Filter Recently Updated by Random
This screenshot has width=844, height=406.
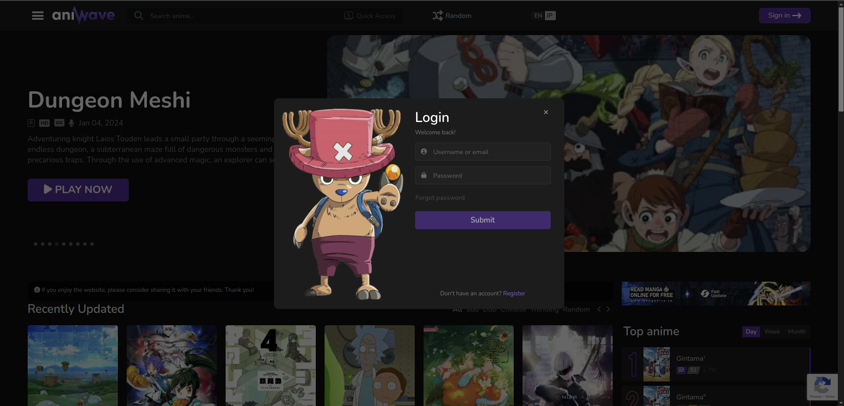[576, 309]
